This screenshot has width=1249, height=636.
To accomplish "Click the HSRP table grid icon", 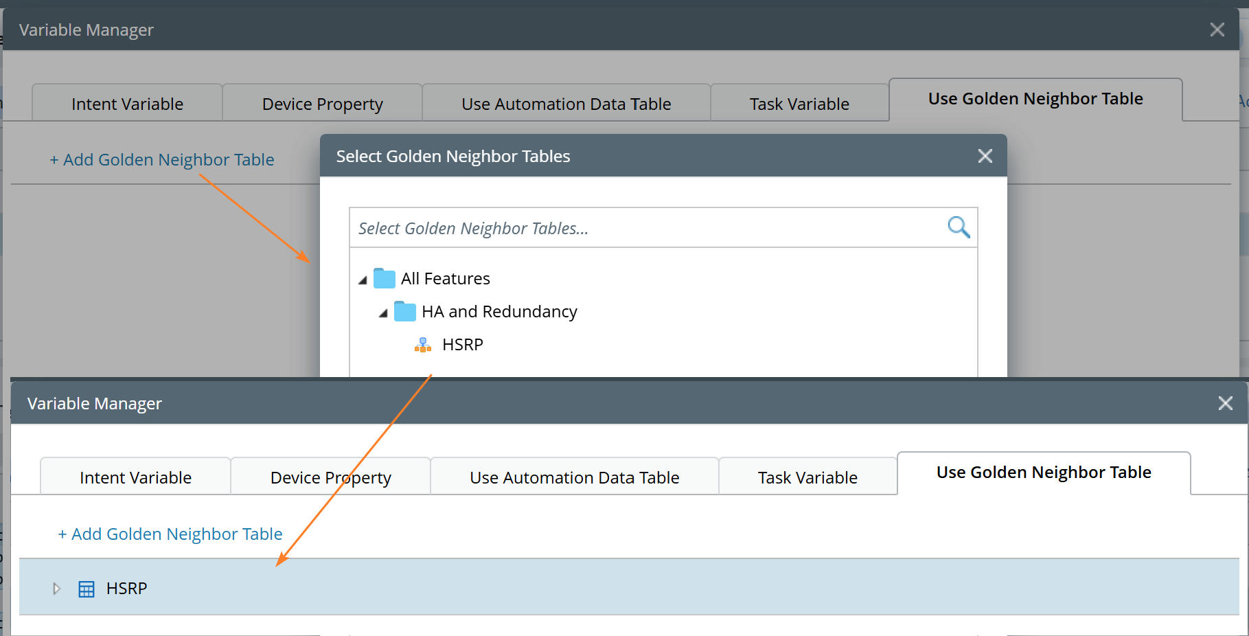I will tap(87, 589).
